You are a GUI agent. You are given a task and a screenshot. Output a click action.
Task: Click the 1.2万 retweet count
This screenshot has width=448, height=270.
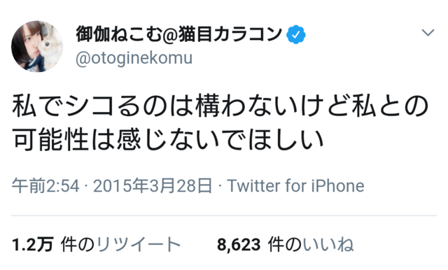[x=33, y=245]
